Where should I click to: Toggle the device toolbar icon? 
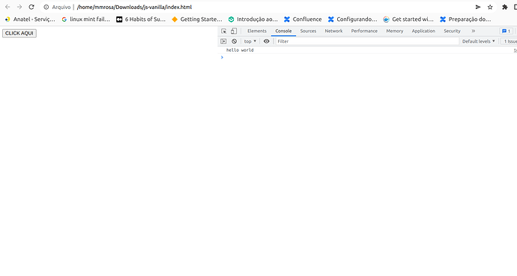(234, 31)
